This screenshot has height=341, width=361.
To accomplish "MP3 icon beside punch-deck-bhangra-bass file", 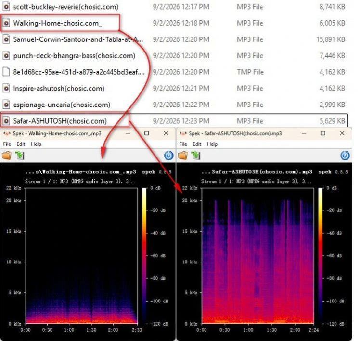I will (6, 56).
